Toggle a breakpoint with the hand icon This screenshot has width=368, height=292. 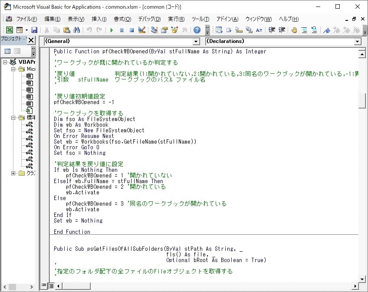[294, 30]
